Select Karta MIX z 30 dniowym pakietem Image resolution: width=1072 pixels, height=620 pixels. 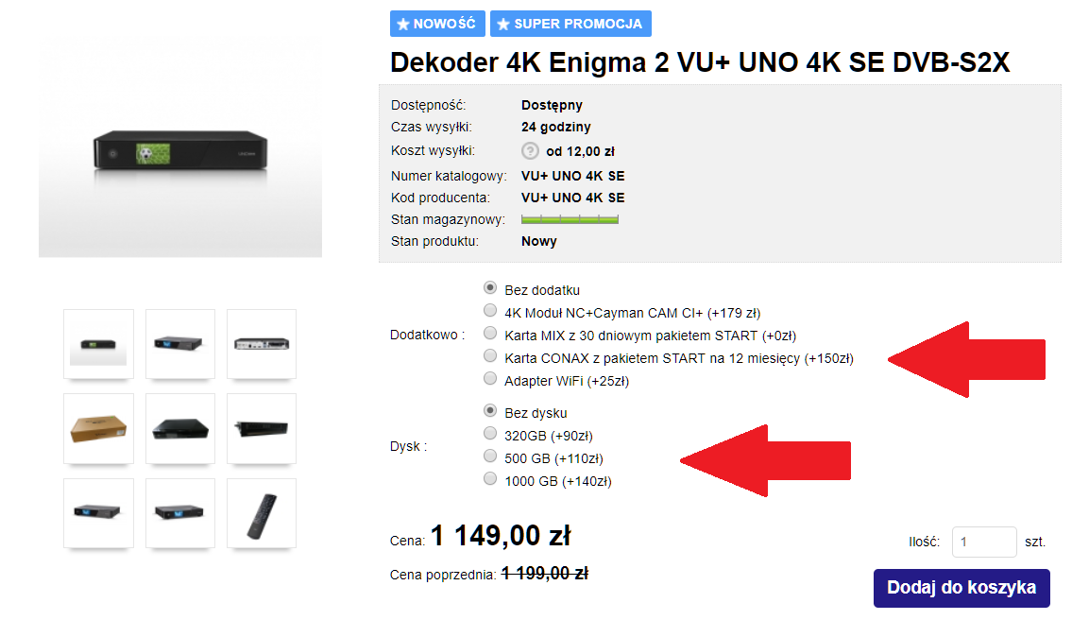click(490, 334)
